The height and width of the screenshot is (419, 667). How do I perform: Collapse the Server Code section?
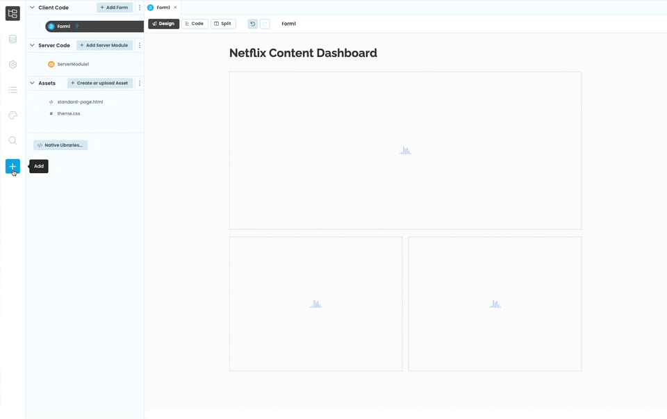click(x=32, y=46)
